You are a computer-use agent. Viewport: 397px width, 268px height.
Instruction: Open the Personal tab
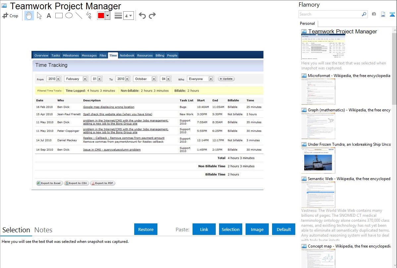(307, 23)
